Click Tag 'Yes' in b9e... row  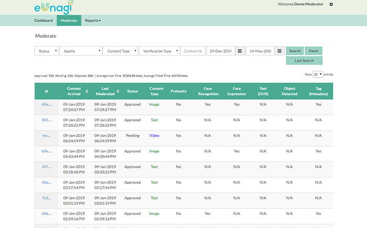pos(318,151)
